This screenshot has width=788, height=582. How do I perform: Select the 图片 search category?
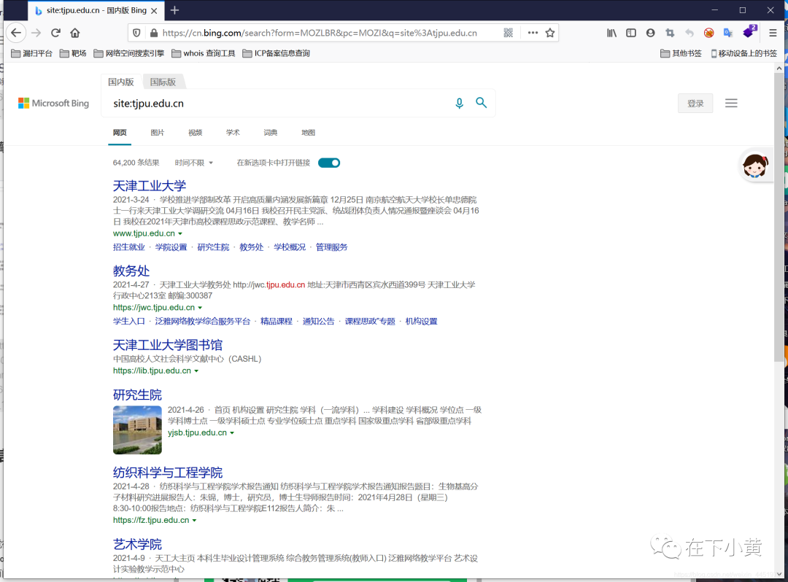coord(158,133)
